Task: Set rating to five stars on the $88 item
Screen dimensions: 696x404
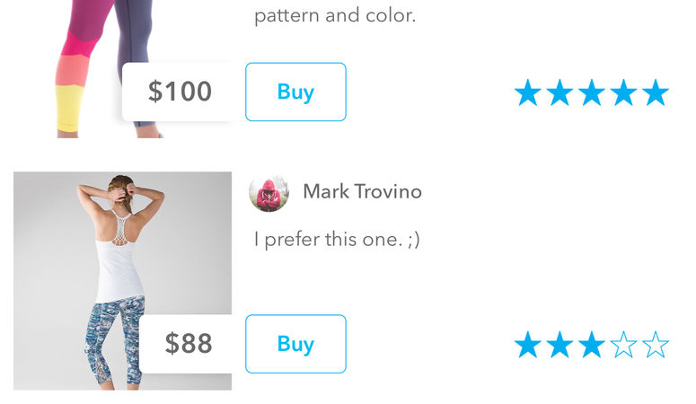Action: (656, 345)
